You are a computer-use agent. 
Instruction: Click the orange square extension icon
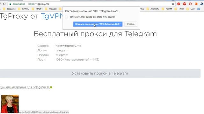coord(196,4)
